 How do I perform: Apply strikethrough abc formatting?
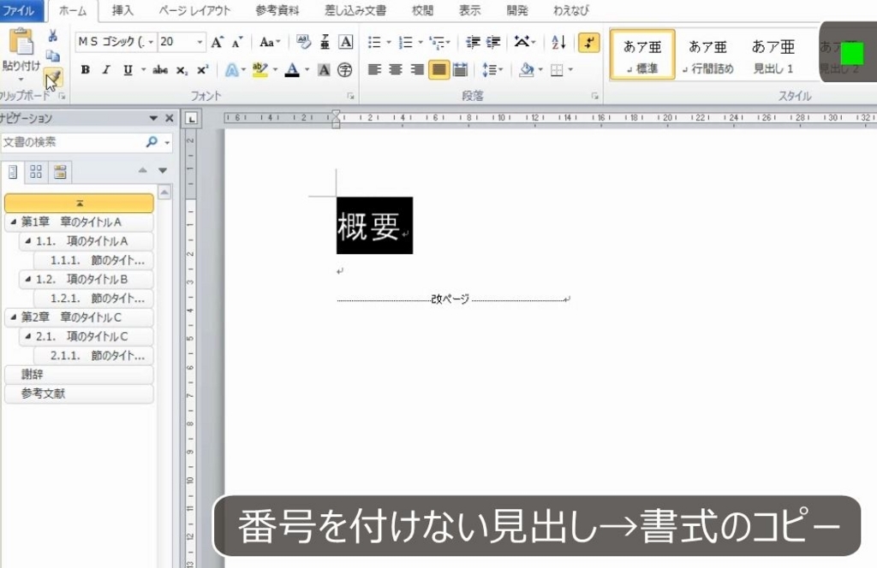click(x=160, y=70)
